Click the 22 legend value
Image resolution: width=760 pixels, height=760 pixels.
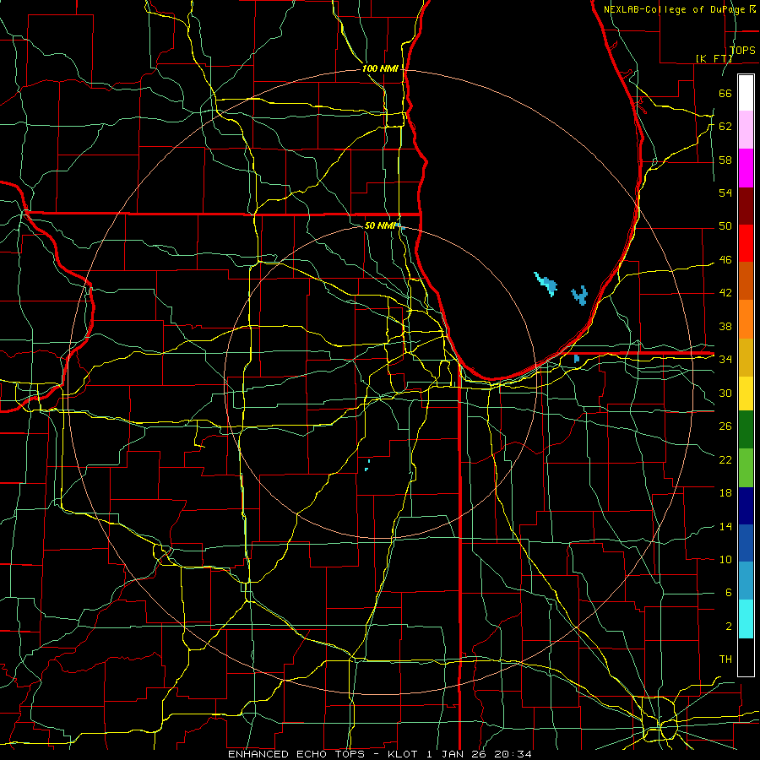click(725, 459)
